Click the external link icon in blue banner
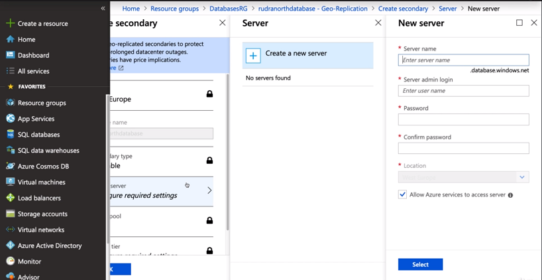The image size is (542, 280). click(121, 68)
